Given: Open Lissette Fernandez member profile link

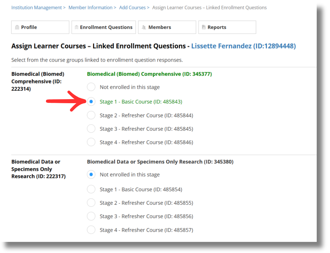Looking at the screenshot, I should coord(243,46).
